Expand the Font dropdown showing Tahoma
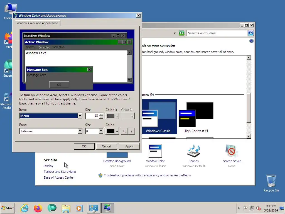 (x=80, y=131)
